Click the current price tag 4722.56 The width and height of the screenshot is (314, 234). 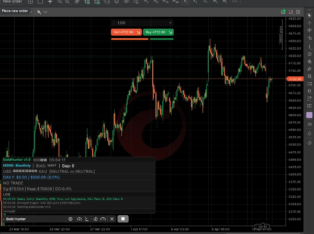tap(295, 79)
